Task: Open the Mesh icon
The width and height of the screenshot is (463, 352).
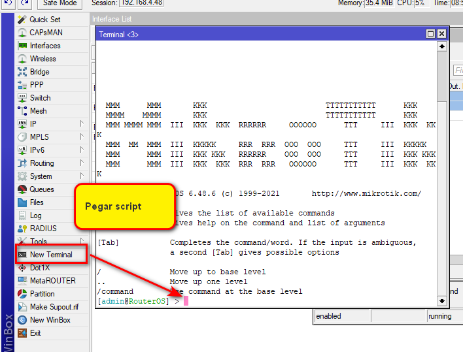Action: [x=22, y=111]
